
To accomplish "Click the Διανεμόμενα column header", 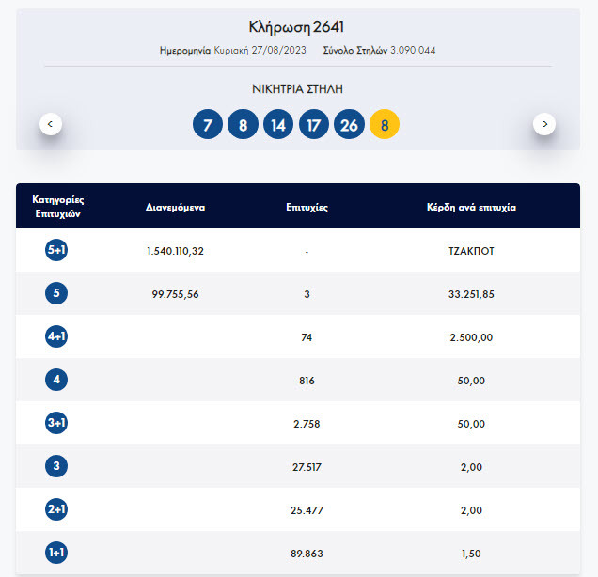I will (175, 206).
